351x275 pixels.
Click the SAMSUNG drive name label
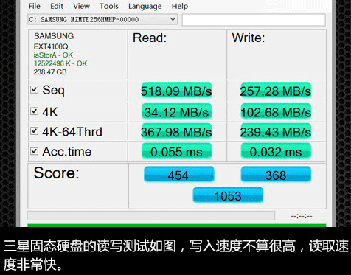coord(54,36)
